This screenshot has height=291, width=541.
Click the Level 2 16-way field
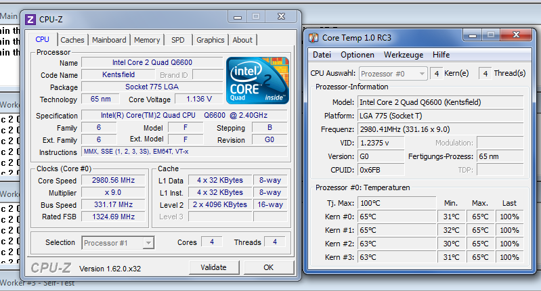pos(270,204)
